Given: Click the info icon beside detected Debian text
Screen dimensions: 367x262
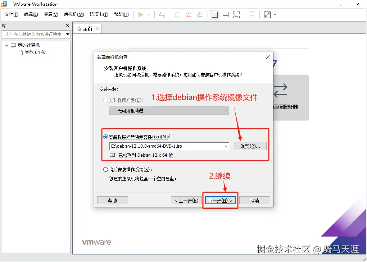Looking at the screenshot, I should tap(112, 155).
